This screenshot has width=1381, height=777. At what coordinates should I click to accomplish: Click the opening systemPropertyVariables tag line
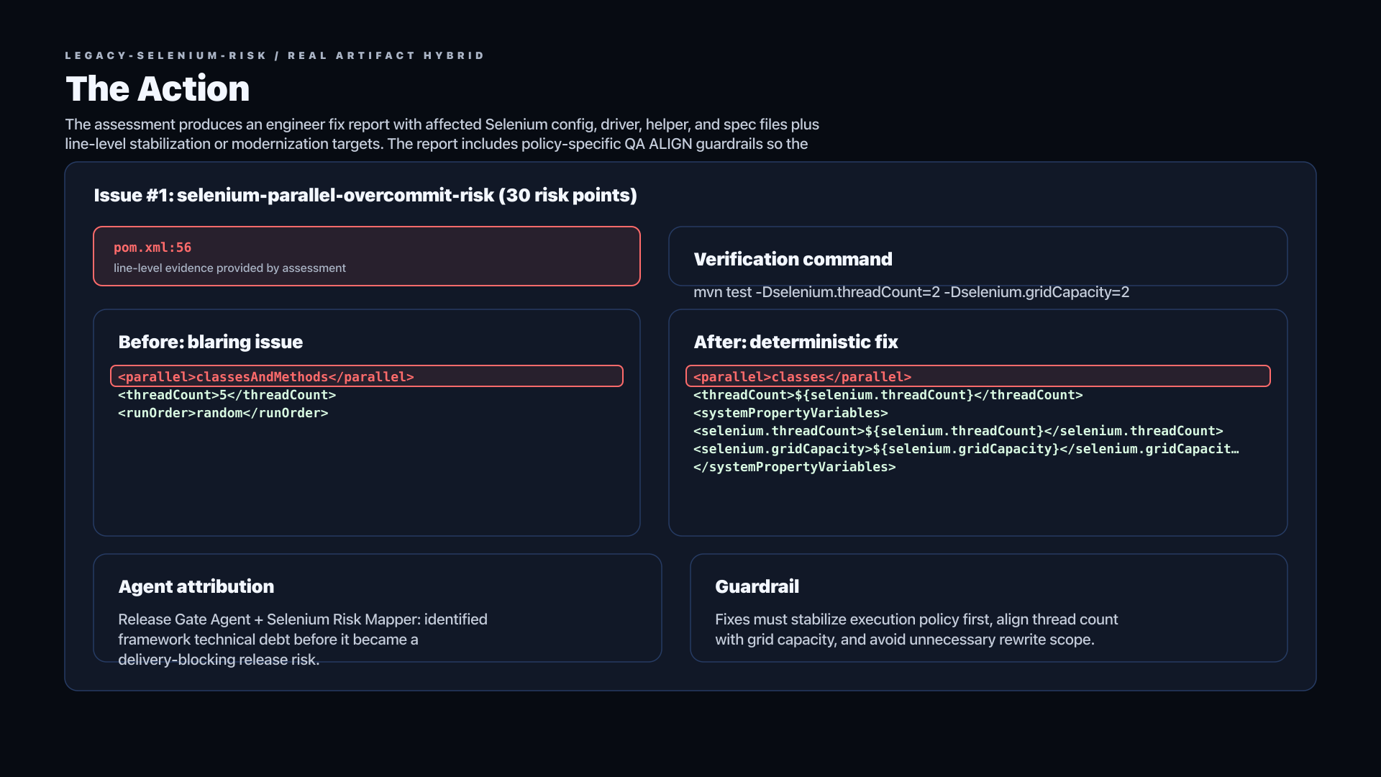[790, 413]
